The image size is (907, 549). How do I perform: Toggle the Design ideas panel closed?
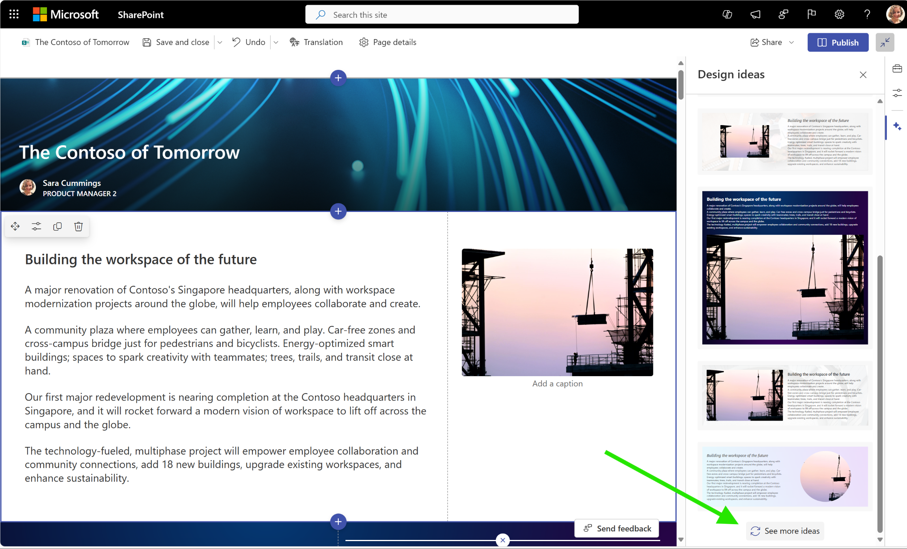coord(863,75)
